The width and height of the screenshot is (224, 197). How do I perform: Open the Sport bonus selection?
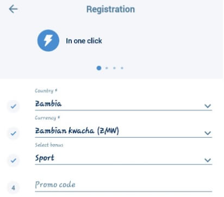[123, 158]
